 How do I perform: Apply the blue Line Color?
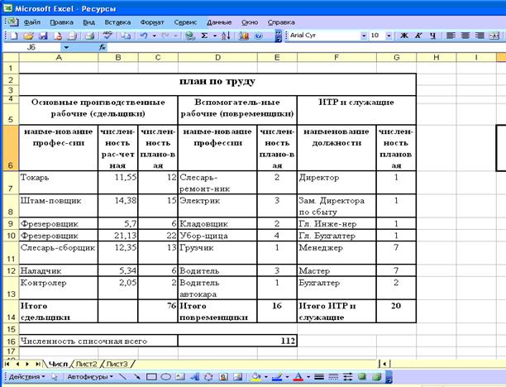tap(277, 377)
